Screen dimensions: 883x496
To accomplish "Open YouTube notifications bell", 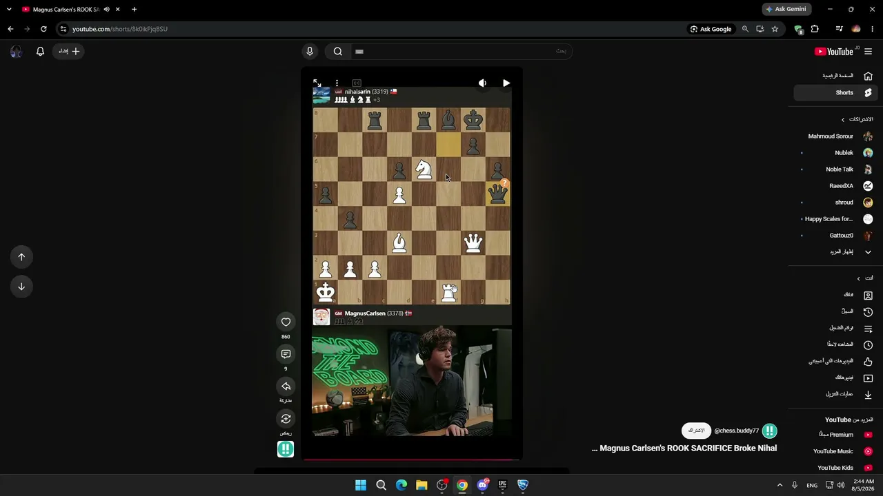I will (x=40, y=51).
